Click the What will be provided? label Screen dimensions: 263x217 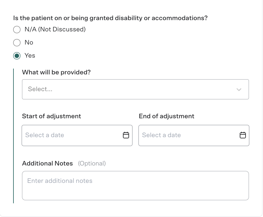pyautogui.click(x=56, y=72)
